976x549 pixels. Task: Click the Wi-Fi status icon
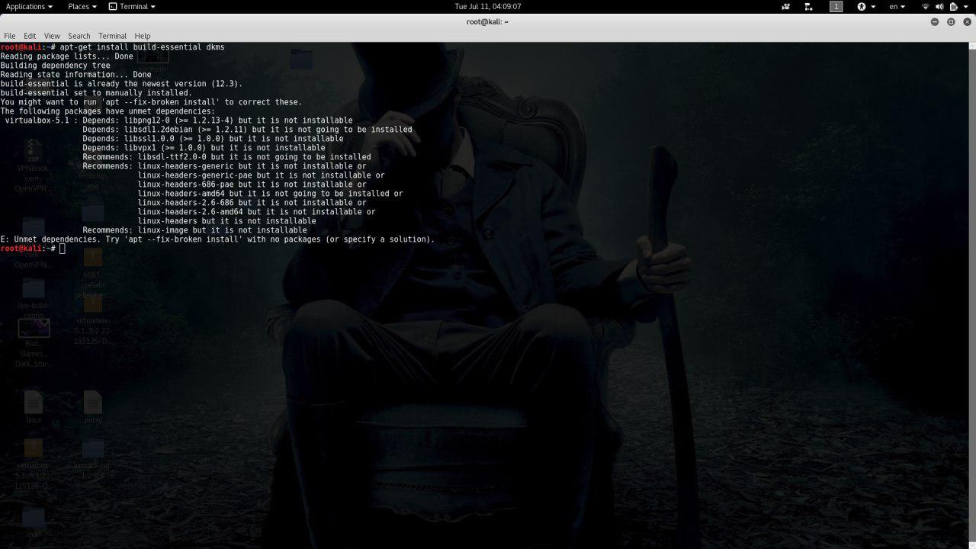coord(926,7)
